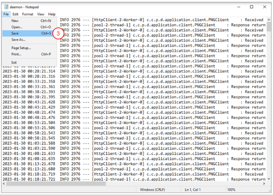Viewport: 273px width, 195px height.
Task: Click timestamp 2023-01-30 00:28:21.314
Action: [29, 71]
